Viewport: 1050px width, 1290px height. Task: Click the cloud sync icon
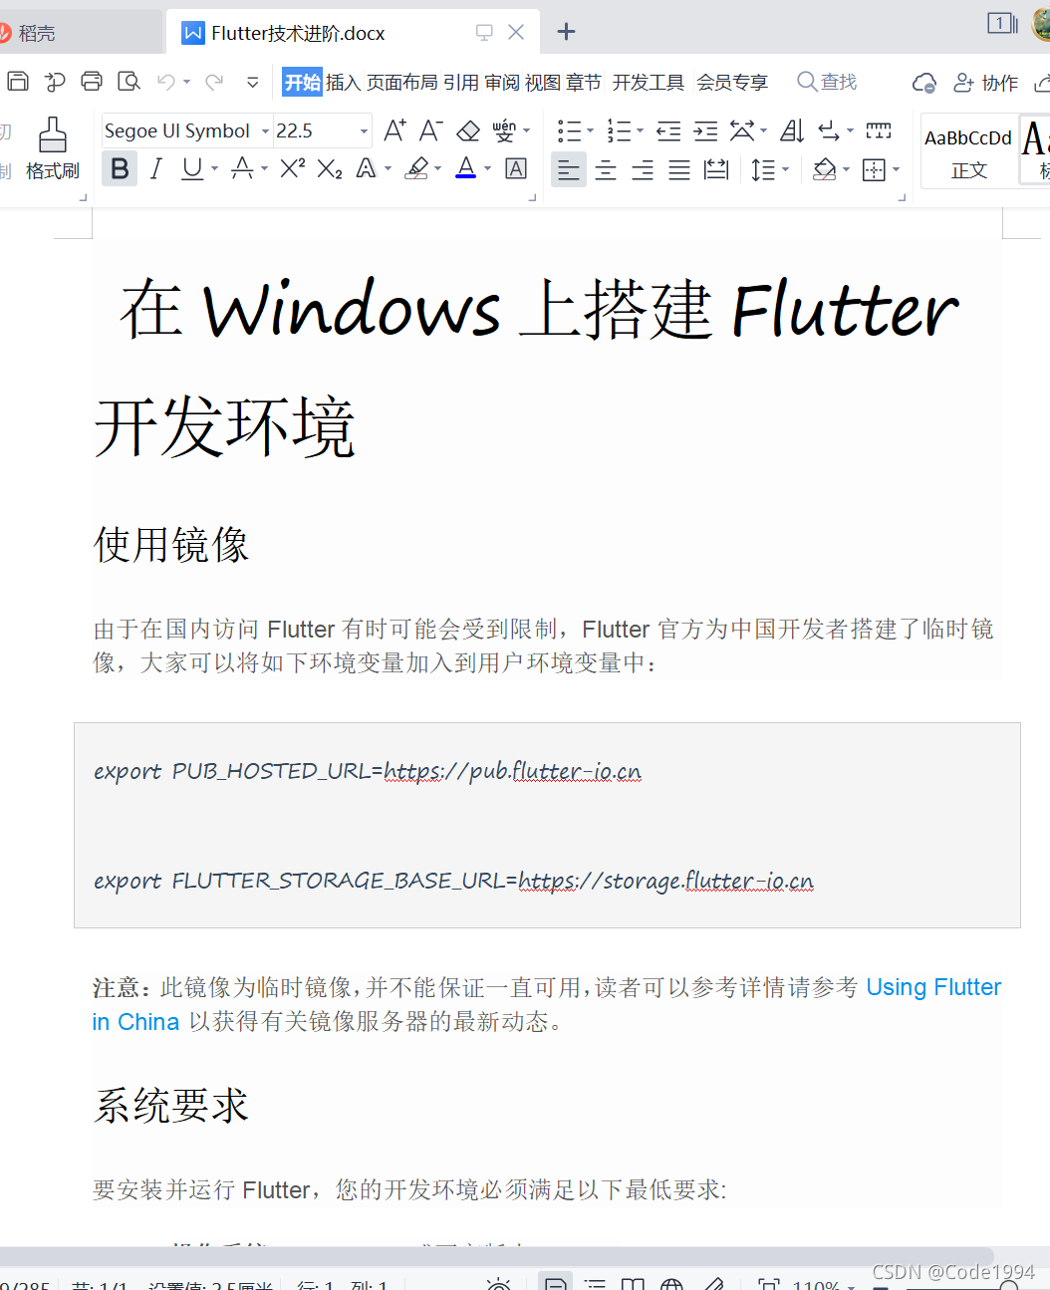[924, 83]
